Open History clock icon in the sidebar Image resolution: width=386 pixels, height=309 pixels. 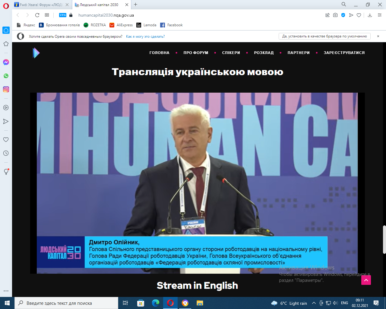(x=6, y=153)
